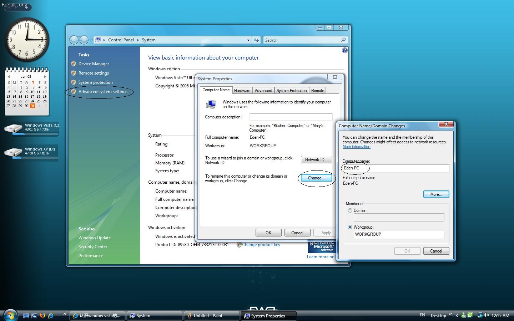Click Show Desktop quick launch icon

point(26,316)
